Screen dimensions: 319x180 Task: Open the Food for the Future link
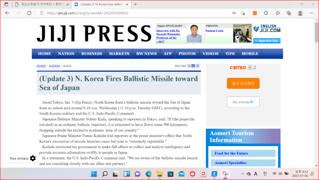tap(231, 154)
